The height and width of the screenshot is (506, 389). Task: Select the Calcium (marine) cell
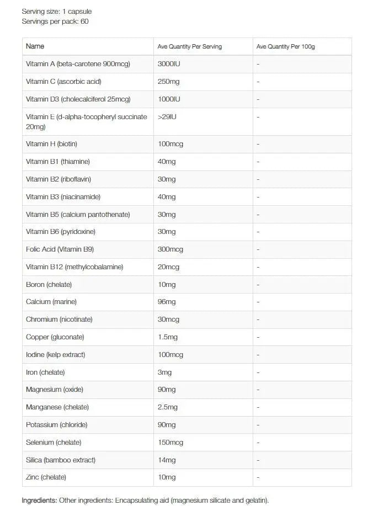click(x=51, y=302)
